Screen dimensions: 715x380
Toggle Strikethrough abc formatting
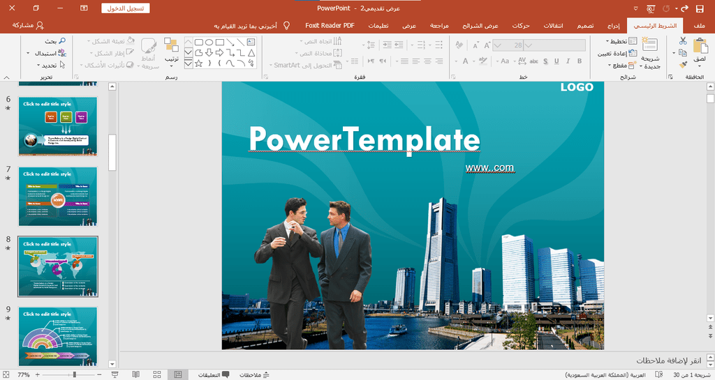[x=534, y=61]
